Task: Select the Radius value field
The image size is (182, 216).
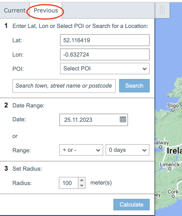Action: [69, 183]
